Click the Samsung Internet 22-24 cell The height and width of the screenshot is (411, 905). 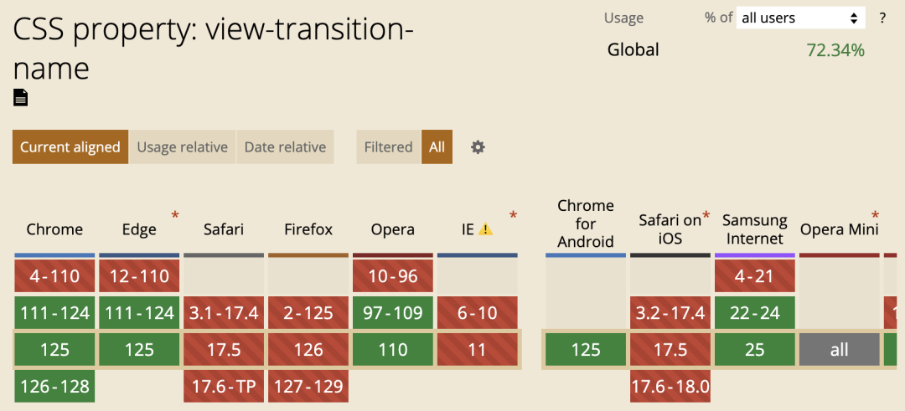click(x=755, y=312)
